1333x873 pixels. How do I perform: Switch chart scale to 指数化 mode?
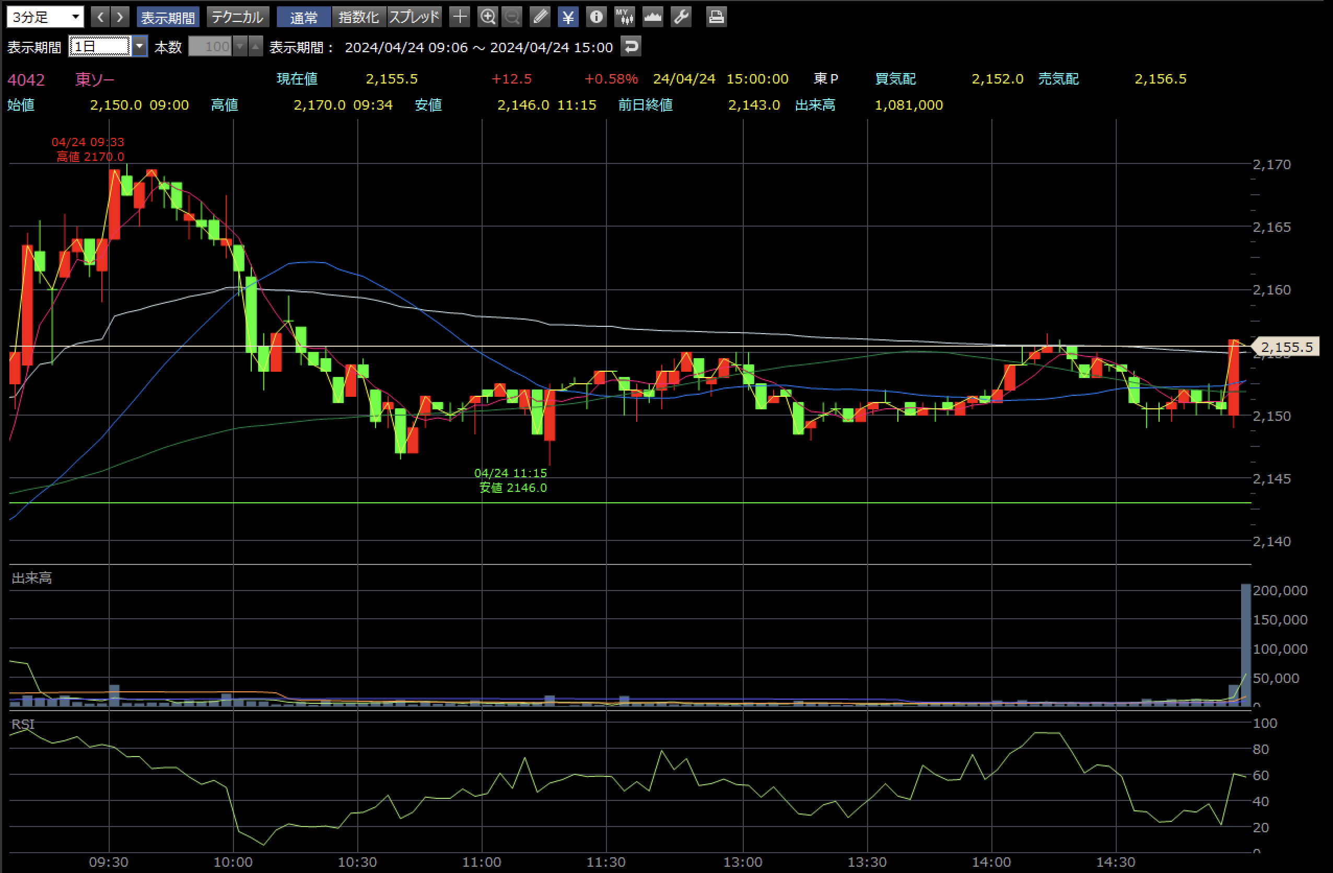tap(358, 17)
